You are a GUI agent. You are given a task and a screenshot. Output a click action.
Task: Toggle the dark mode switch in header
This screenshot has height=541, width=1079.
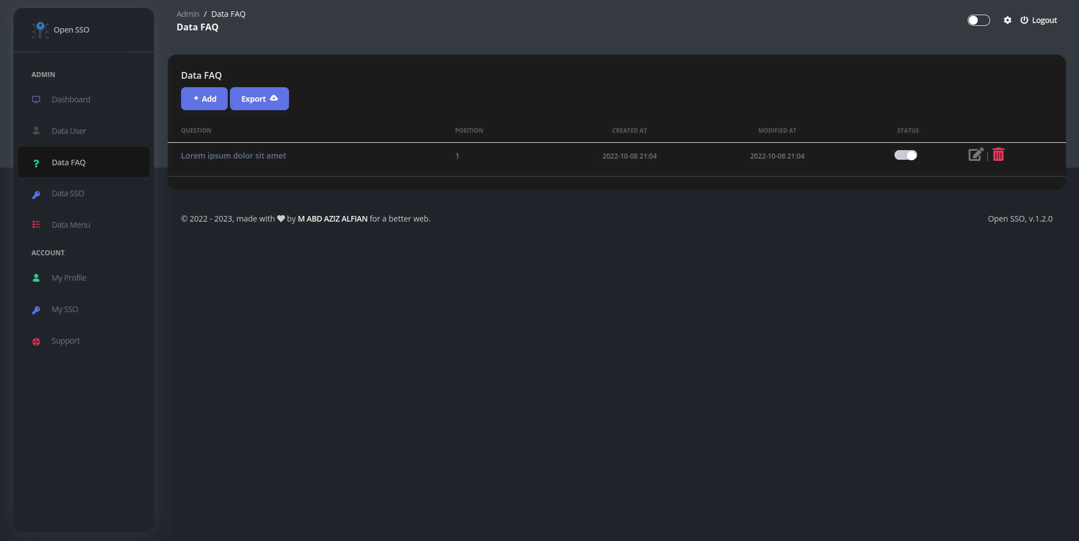tap(979, 20)
